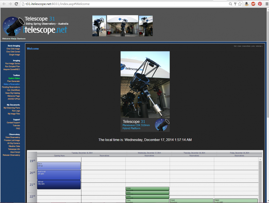Open View Observatory
Image resolution: width=269 pixels, height=203 pixels.
13,137
